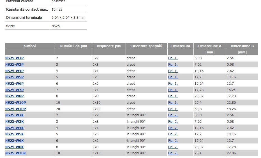This screenshot has width=261, height=158.
Task: Click the Dimensiune A column header
Action: [210, 46]
